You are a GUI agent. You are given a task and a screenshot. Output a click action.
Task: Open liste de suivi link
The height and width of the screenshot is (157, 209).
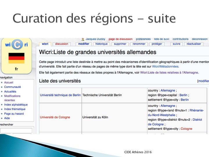click(x=162, y=39)
